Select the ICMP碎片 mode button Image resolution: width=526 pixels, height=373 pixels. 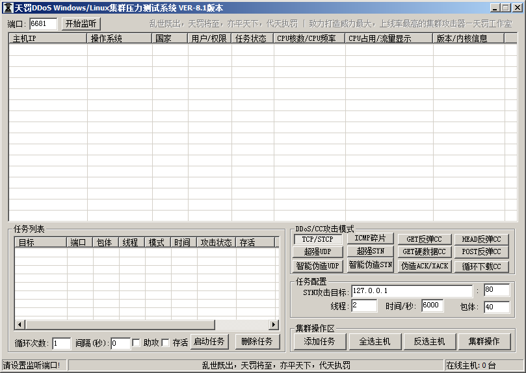pos(370,238)
